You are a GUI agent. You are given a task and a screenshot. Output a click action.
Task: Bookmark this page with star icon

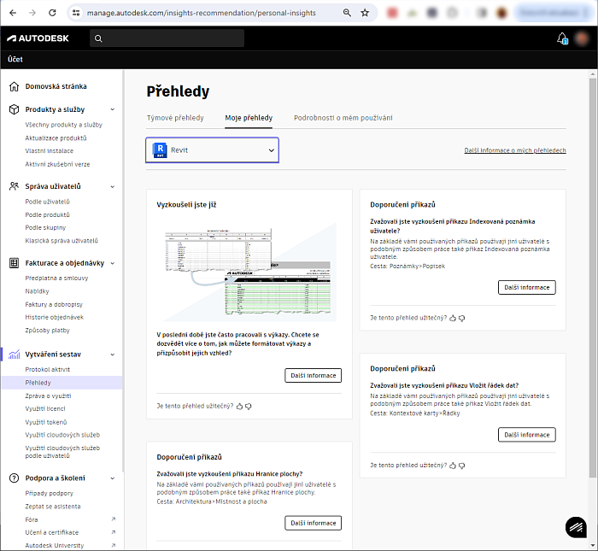coord(365,14)
